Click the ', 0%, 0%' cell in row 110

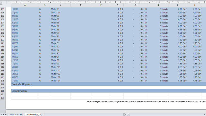pos(143,43)
